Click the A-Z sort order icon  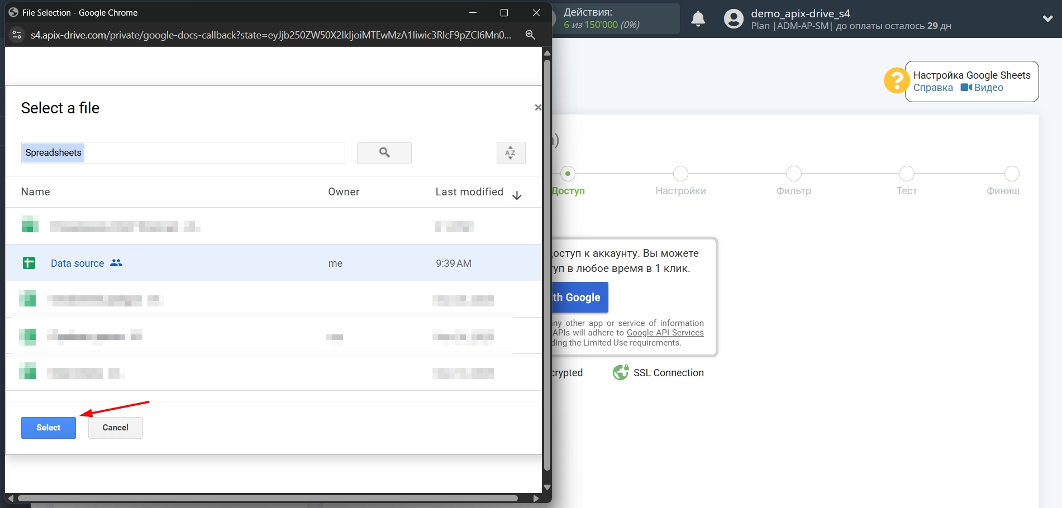click(x=510, y=152)
